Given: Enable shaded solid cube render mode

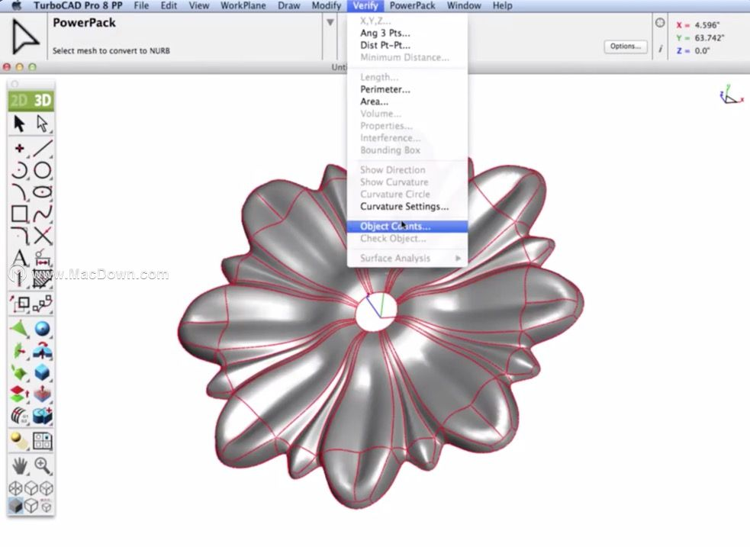Looking at the screenshot, I should tap(16, 505).
